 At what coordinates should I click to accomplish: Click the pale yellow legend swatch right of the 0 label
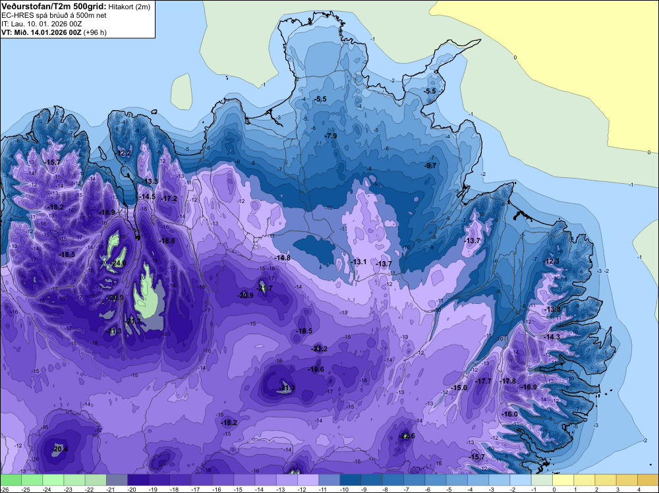click(563, 480)
